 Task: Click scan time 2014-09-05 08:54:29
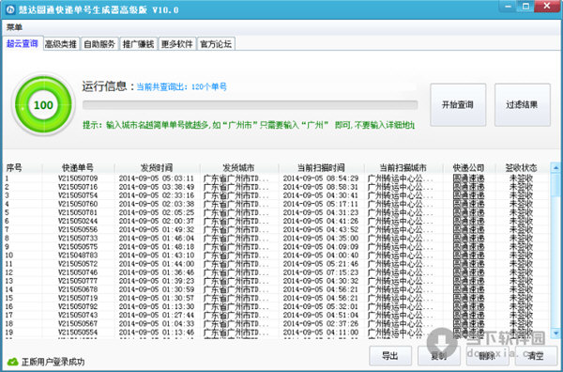(321, 178)
